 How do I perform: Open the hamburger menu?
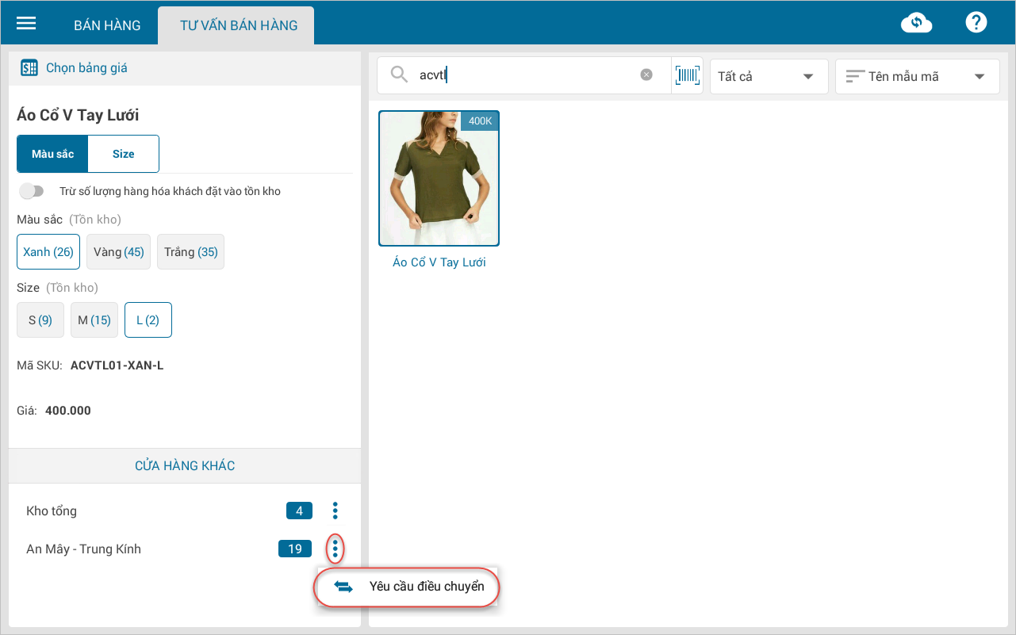(x=27, y=23)
